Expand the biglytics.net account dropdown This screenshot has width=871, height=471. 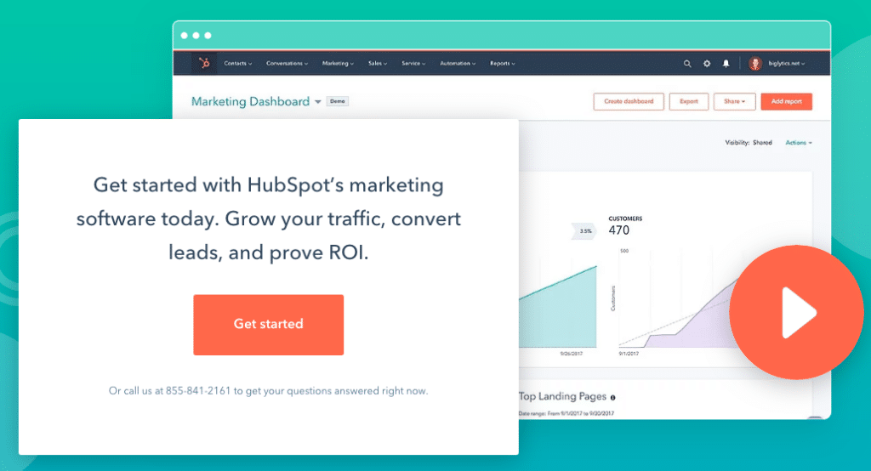point(787,63)
